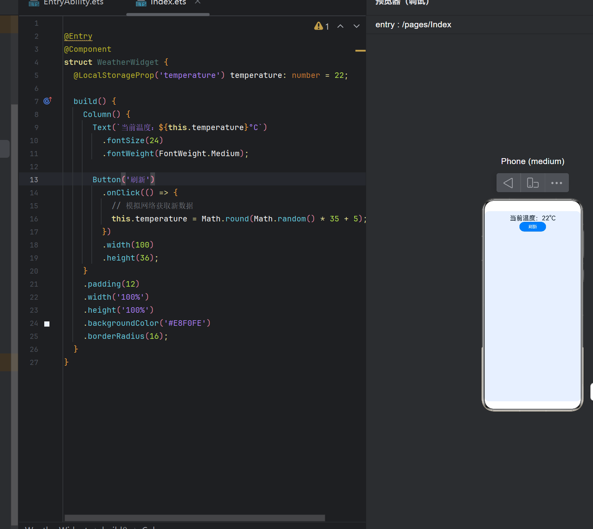Open the previewer more options menu
The width and height of the screenshot is (593, 529).
(557, 183)
